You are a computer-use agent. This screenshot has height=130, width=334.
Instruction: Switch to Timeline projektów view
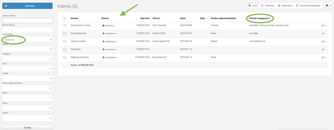pyautogui.click(x=308, y=6)
